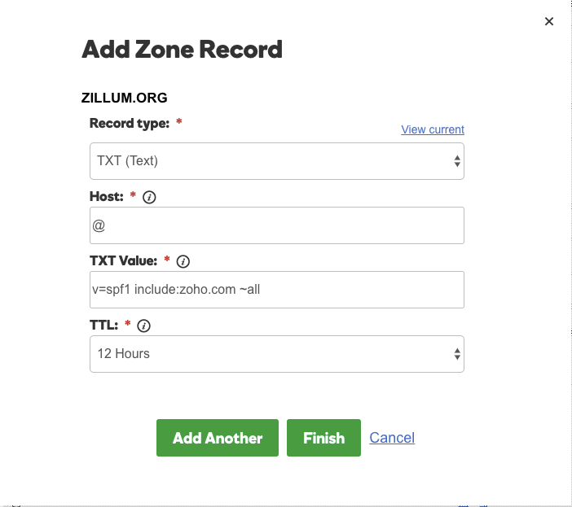Click the up-down arrows on TTL select
572x507 pixels.
click(x=457, y=354)
